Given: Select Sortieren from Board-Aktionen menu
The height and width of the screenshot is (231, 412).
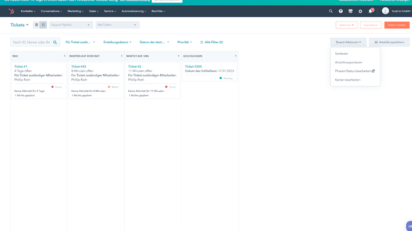Looking at the screenshot, I should click(x=341, y=54).
